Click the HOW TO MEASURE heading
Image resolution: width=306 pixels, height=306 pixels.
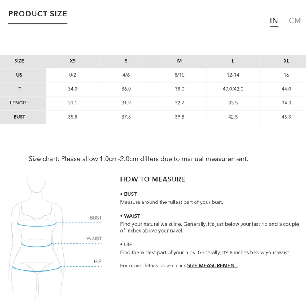(x=153, y=179)
